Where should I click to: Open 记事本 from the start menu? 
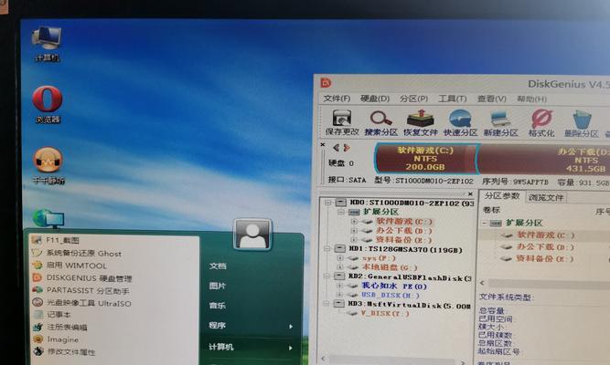[x=51, y=315]
